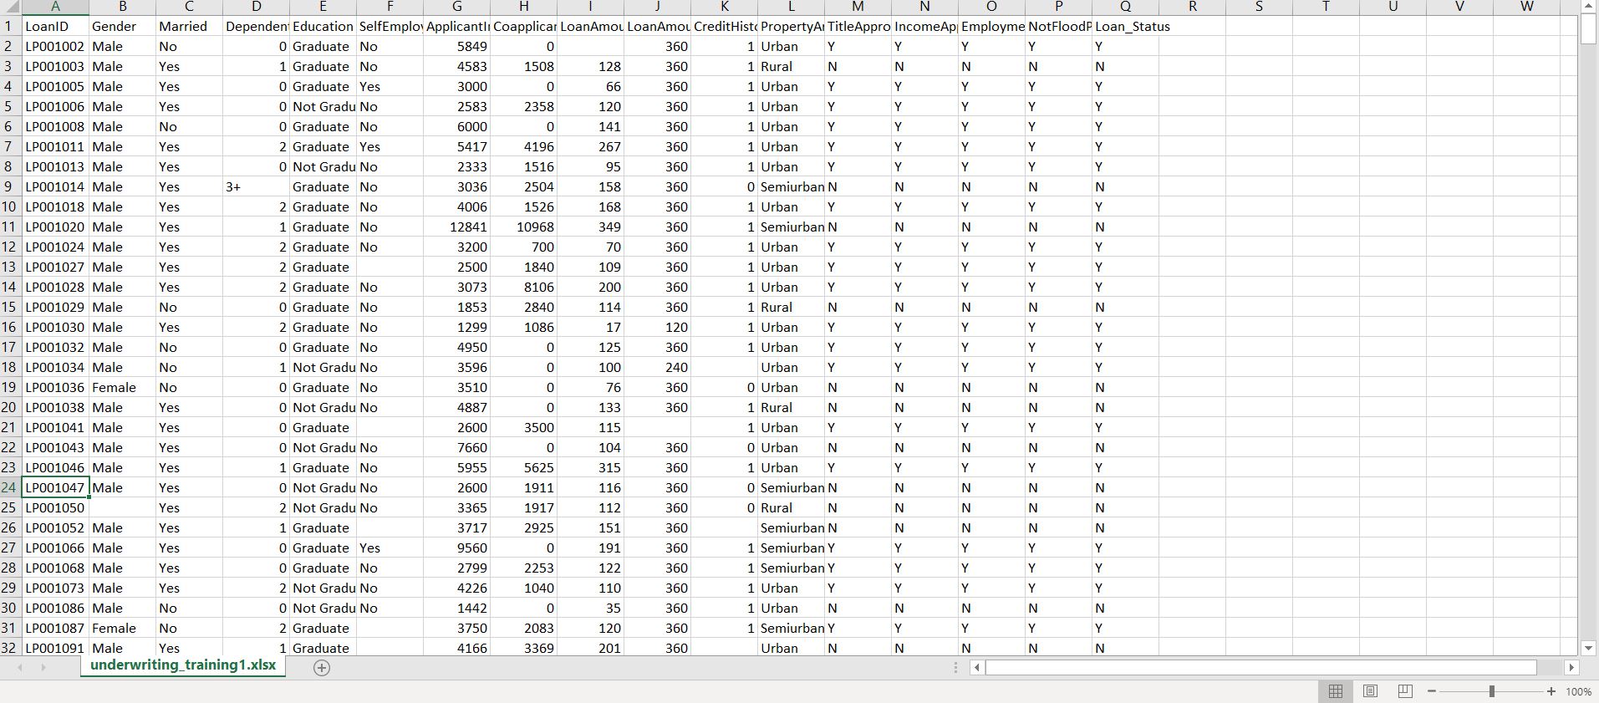Viewport: 1599px width, 703px height.
Task: Select applicant income cell 5849
Action: tap(456, 46)
